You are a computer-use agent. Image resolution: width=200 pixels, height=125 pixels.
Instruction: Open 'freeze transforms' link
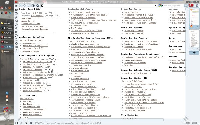[x=134, y=105]
